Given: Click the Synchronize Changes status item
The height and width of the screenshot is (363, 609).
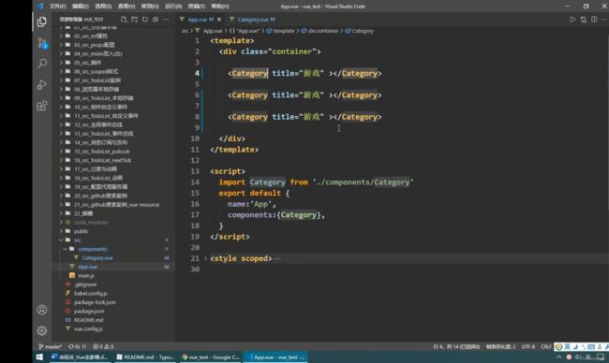Looking at the screenshot, I should click(x=77, y=346).
